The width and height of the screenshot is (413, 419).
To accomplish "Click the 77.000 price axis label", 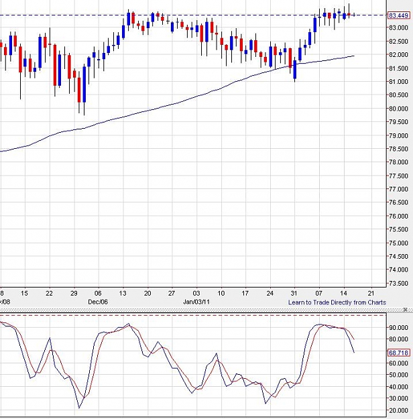I will [398, 189].
